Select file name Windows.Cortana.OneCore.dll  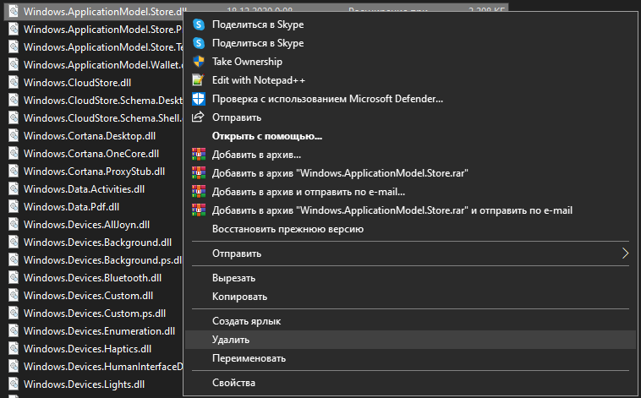click(91, 154)
